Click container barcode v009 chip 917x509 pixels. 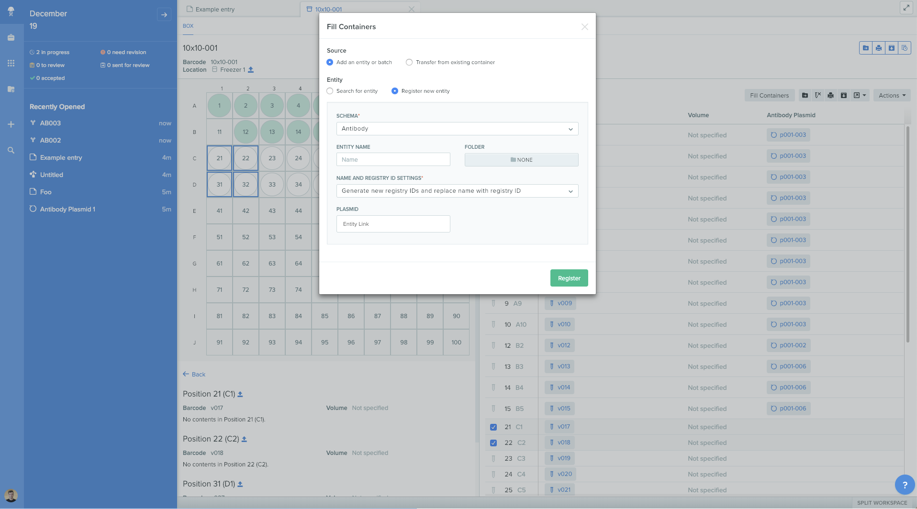(x=560, y=303)
